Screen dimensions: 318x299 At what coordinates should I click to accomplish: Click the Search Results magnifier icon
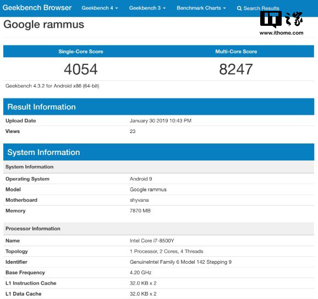coord(239,8)
